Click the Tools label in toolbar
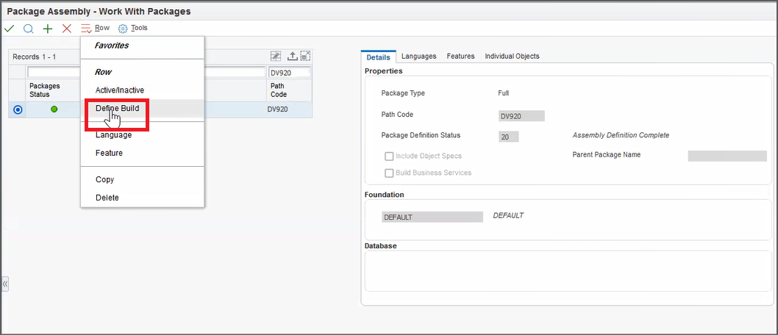The width and height of the screenshot is (778, 335). (140, 28)
